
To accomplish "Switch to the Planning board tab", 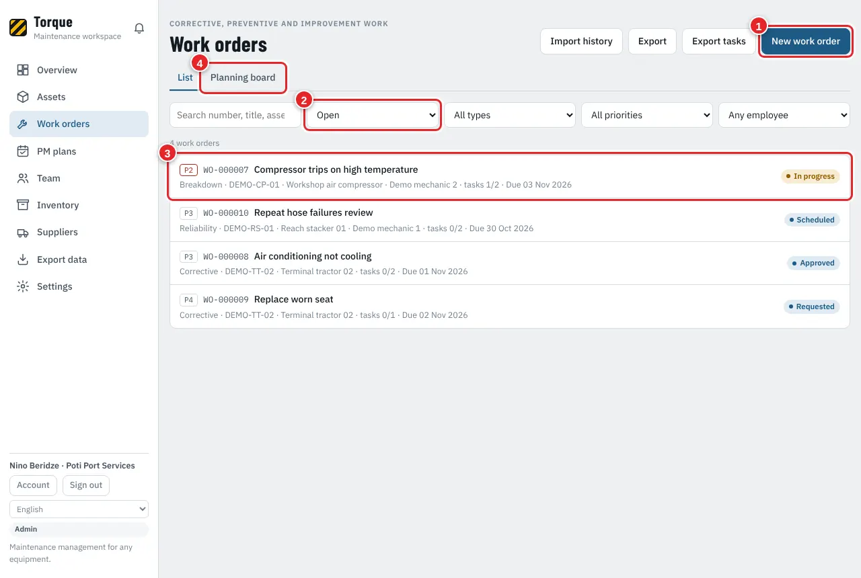I will (243, 77).
